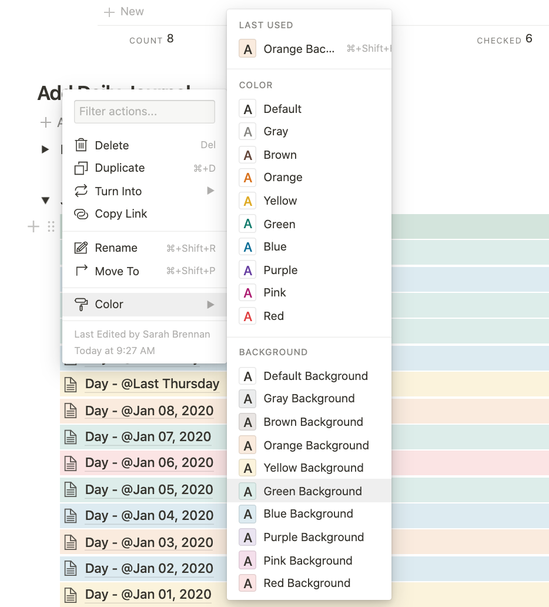The height and width of the screenshot is (607, 549).
Task: Click the Move To arrow icon
Action: [81, 271]
